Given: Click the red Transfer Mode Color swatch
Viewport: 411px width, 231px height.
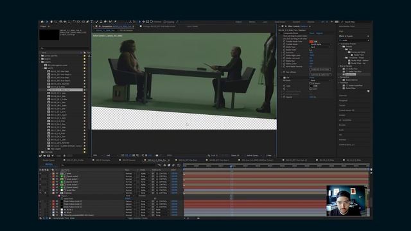Looking at the screenshot, I should tap(311, 41).
